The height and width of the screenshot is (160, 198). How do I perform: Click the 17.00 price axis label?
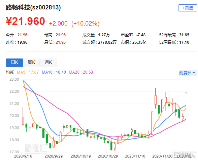(x=14, y=152)
